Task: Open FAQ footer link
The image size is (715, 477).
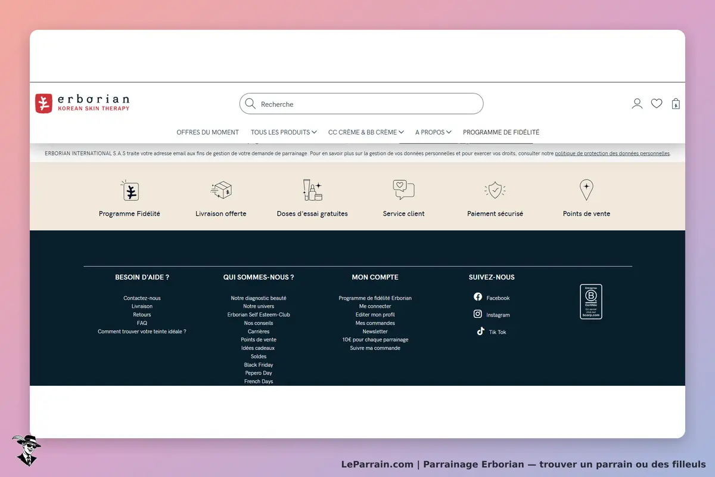Action: (142, 323)
